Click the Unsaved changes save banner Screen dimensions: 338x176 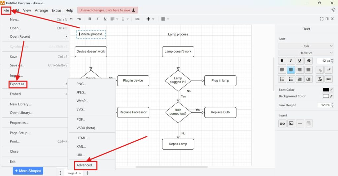108,10
